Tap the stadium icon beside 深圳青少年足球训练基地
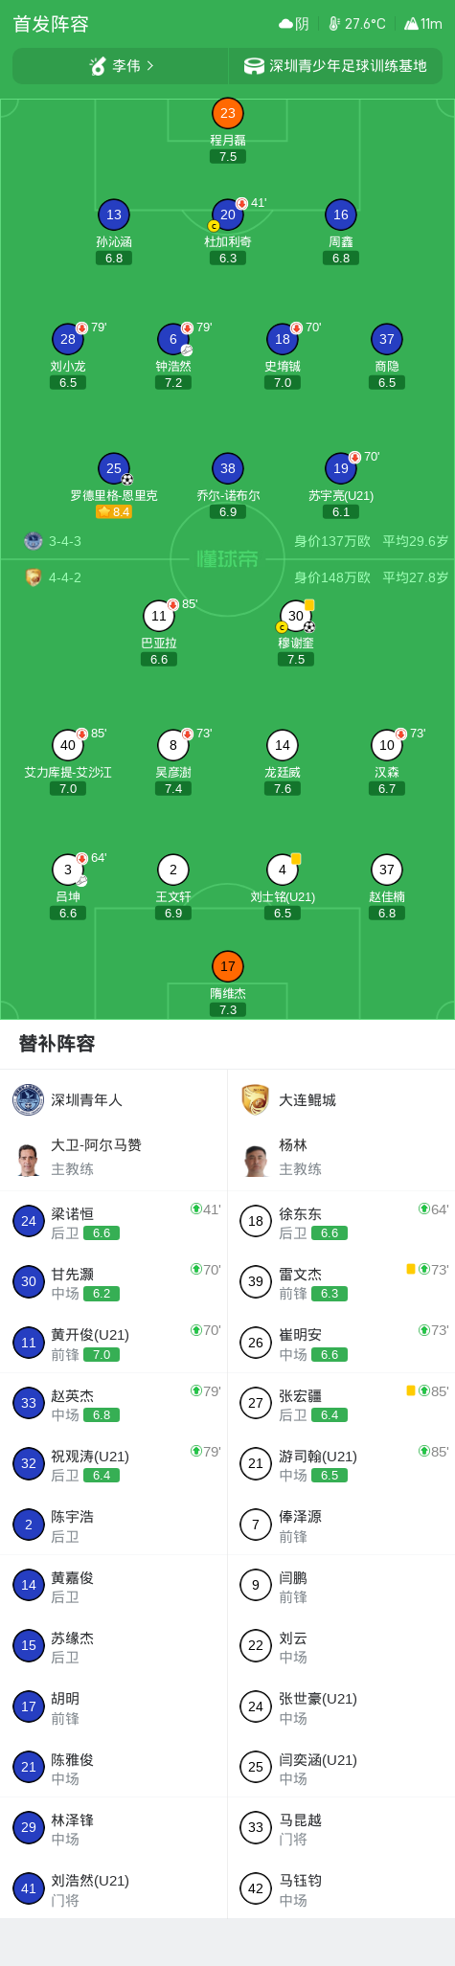The width and height of the screenshot is (455, 1966). click(x=254, y=66)
